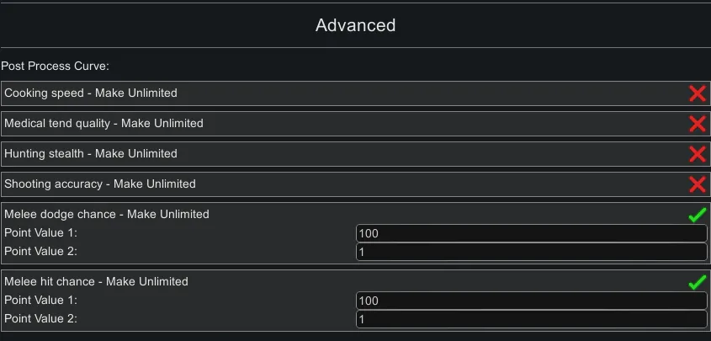Edit Melee hit chance Point Value 1 field
Viewport: 711px width, 341px height.
[531, 301]
